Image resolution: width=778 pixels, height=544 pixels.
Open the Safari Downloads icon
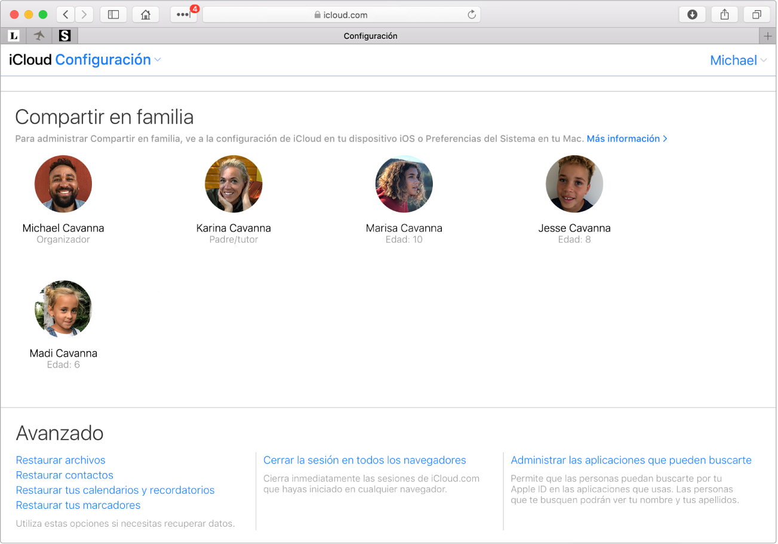pyautogui.click(x=692, y=14)
